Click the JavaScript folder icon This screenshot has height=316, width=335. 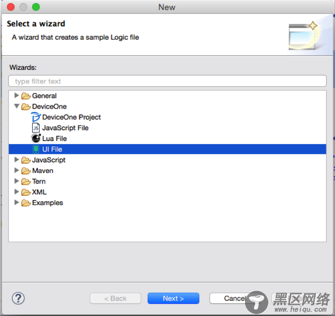(x=26, y=160)
